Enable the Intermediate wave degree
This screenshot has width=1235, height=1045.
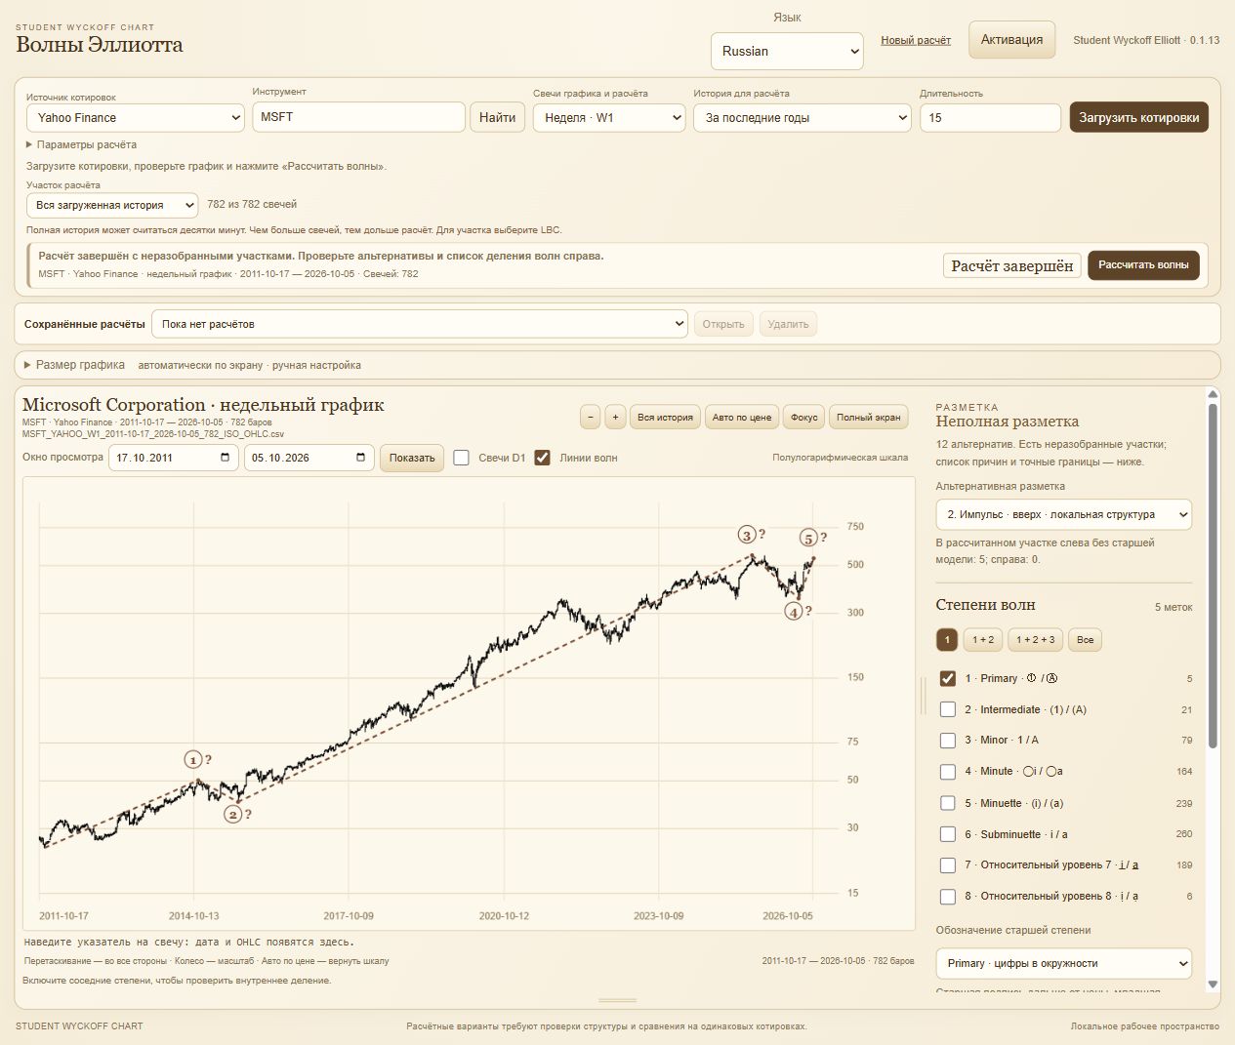pos(947,709)
